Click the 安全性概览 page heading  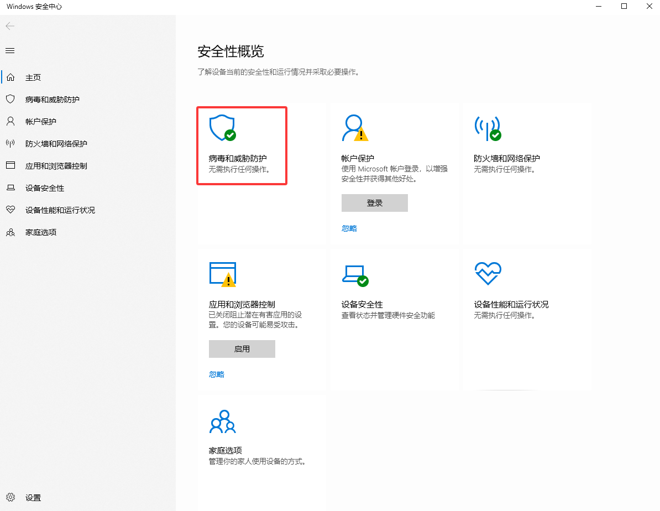point(231,51)
